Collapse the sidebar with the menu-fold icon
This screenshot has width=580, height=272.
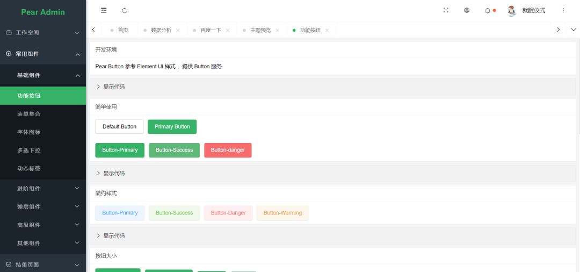(104, 10)
